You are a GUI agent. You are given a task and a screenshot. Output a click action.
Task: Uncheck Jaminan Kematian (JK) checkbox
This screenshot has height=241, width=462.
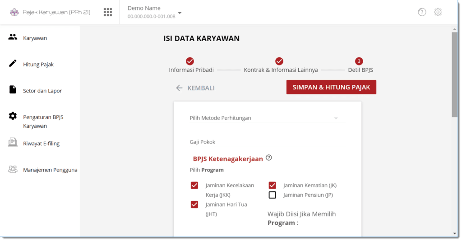272,185
